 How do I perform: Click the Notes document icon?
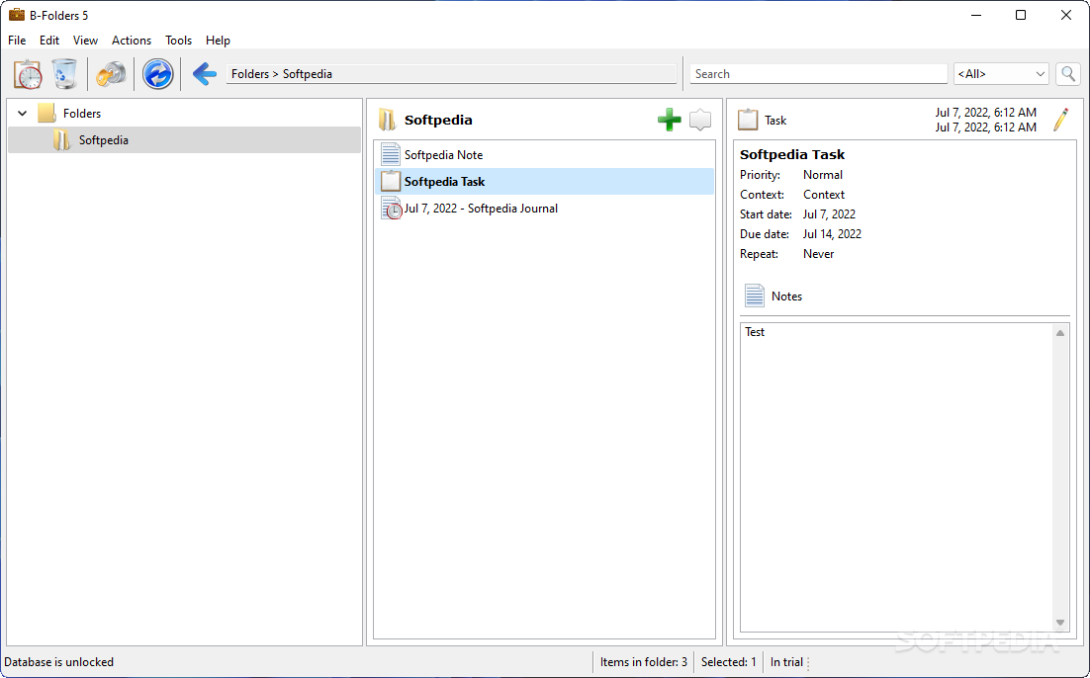(755, 296)
